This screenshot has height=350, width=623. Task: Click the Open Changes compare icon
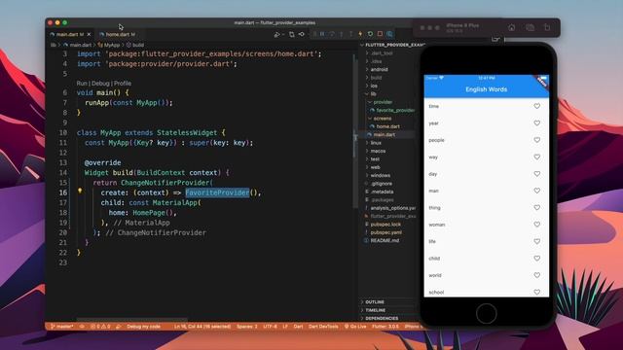pos(292,35)
